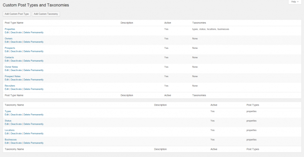Delete Locations taxonomy permanently
Image resolution: width=304 pixels, height=157 pixels.
point(34,133)
